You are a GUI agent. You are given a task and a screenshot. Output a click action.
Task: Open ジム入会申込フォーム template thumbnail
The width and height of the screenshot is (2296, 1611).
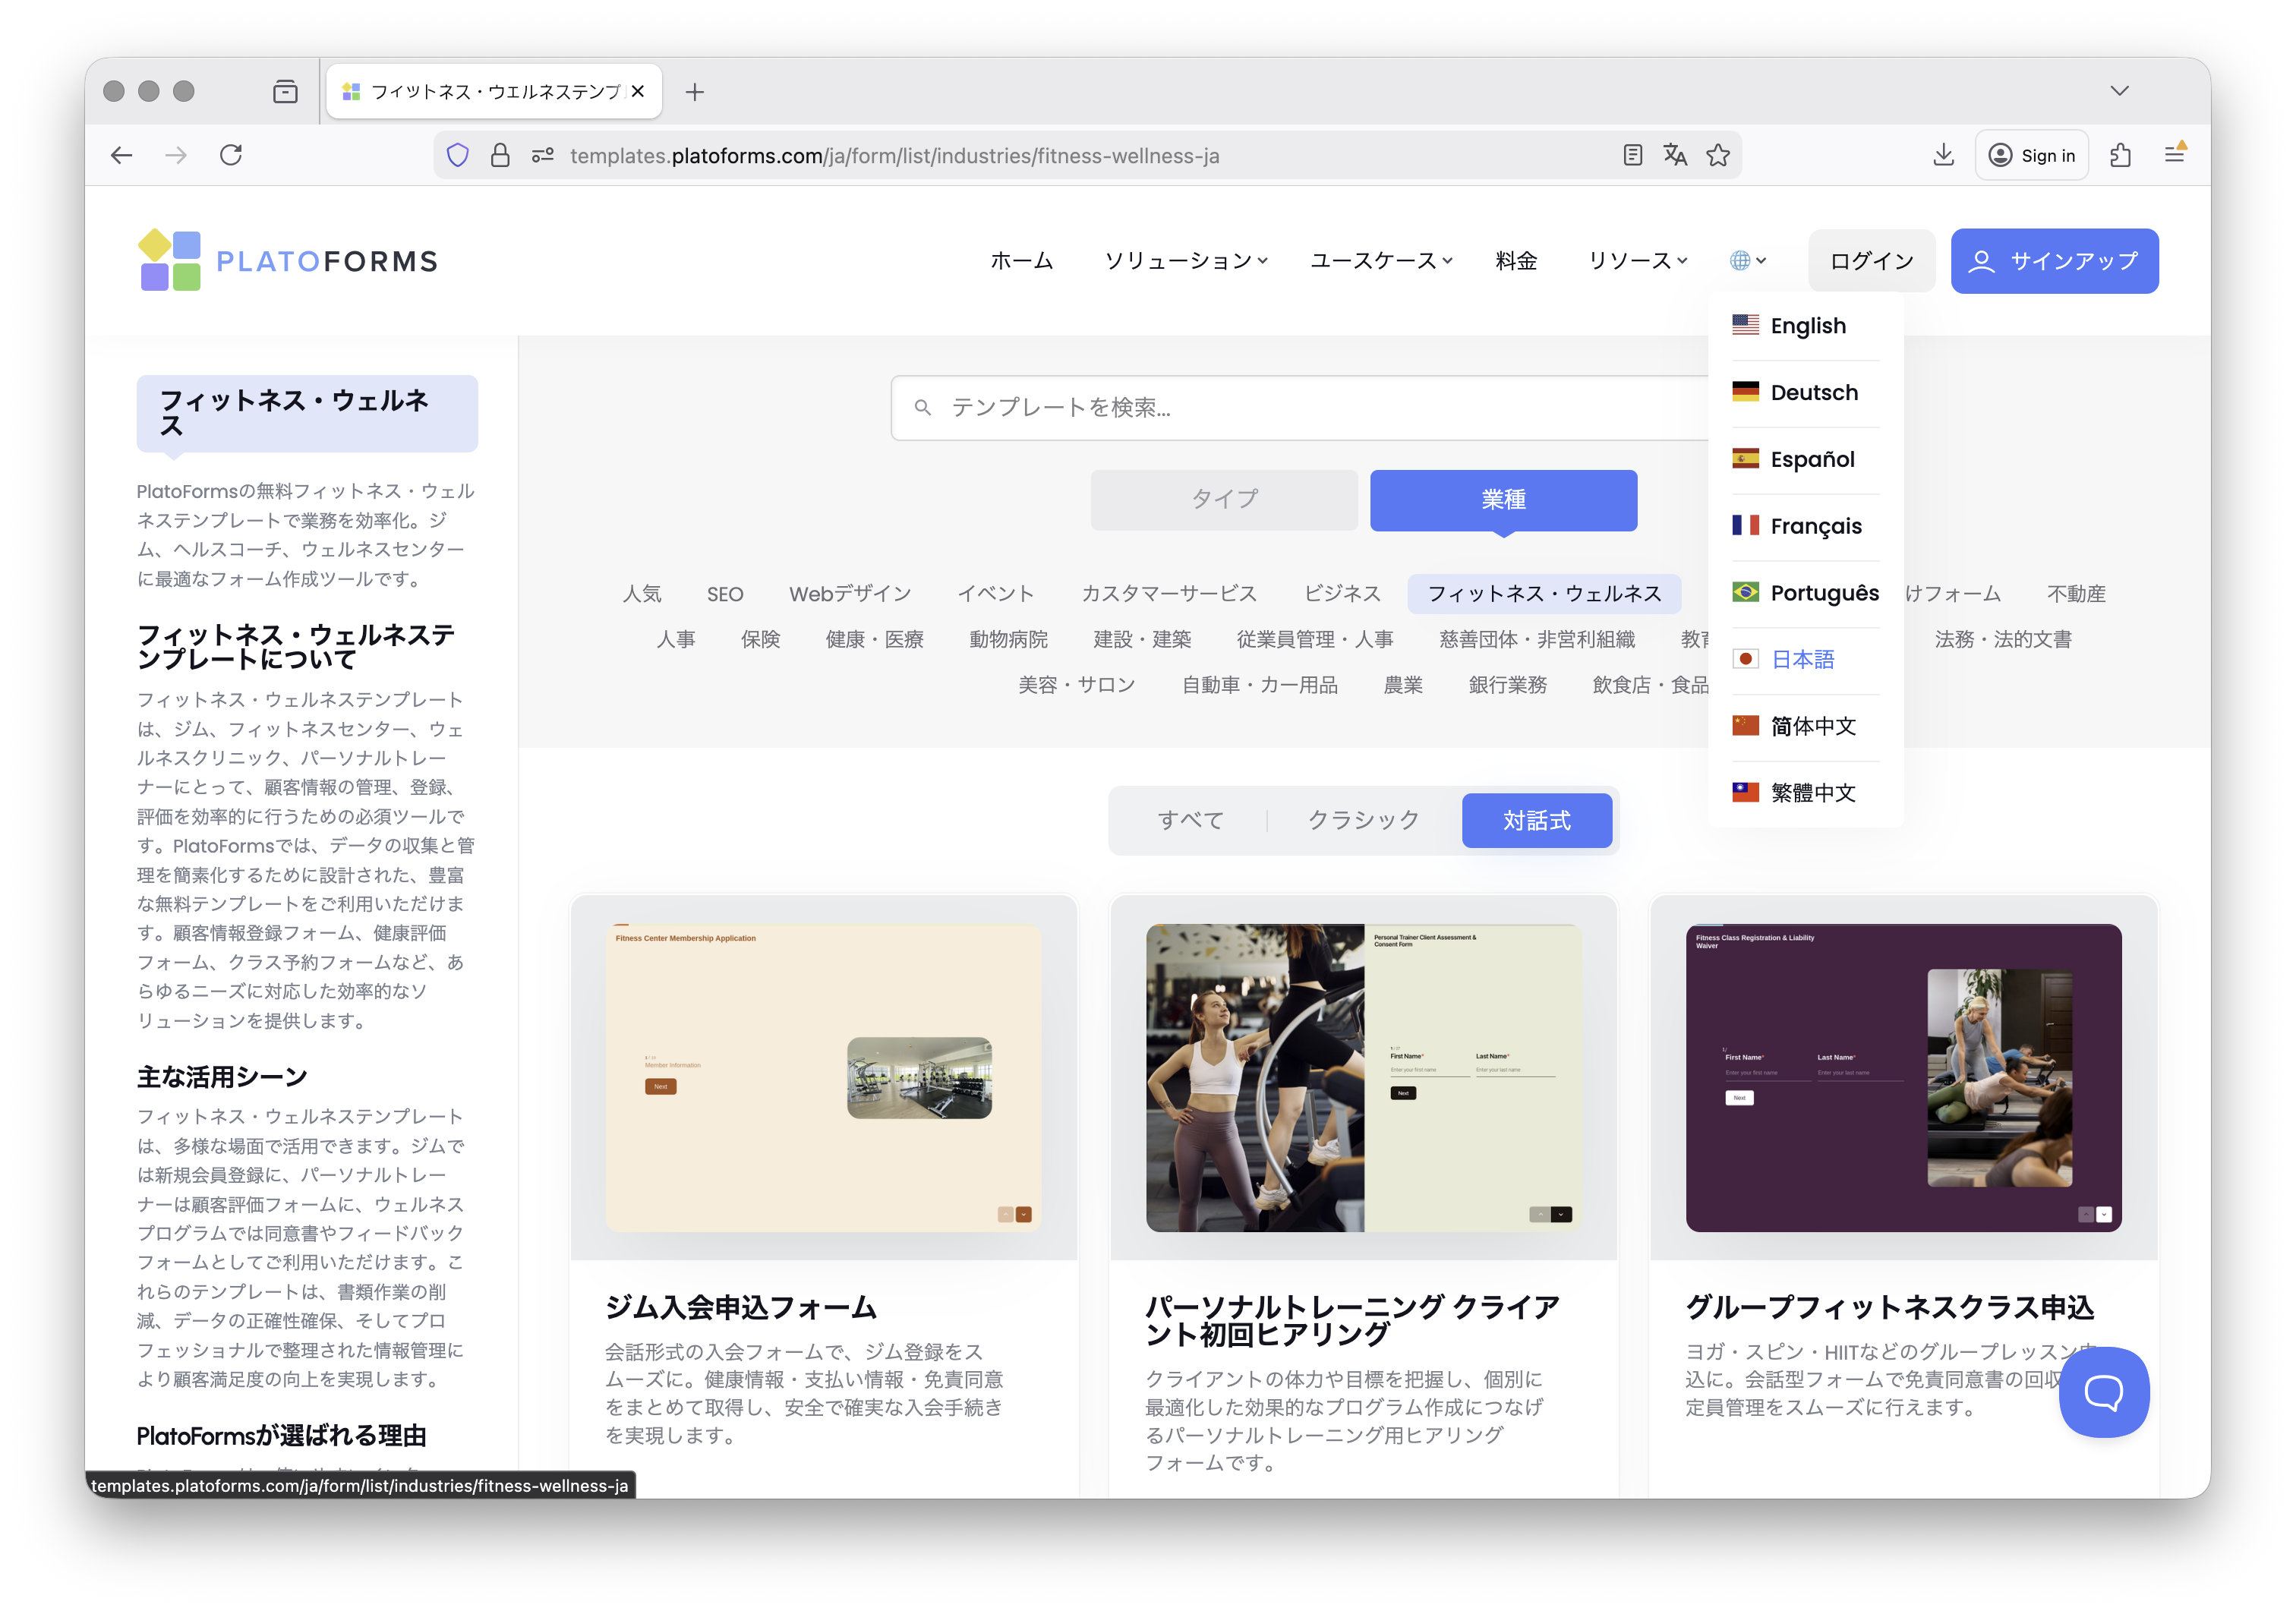pyautogui.click(x=823, y=1077)
